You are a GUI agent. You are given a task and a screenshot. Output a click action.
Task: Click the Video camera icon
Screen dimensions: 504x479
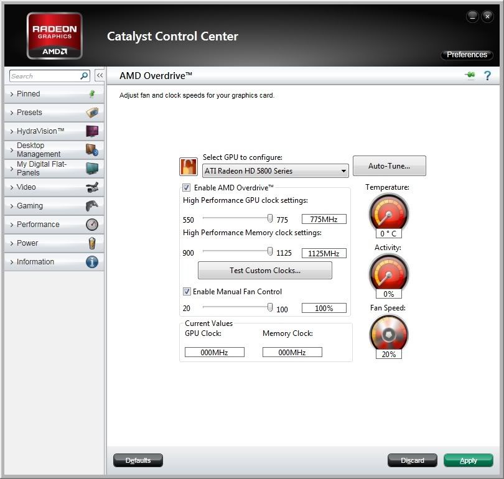point(92,187)
